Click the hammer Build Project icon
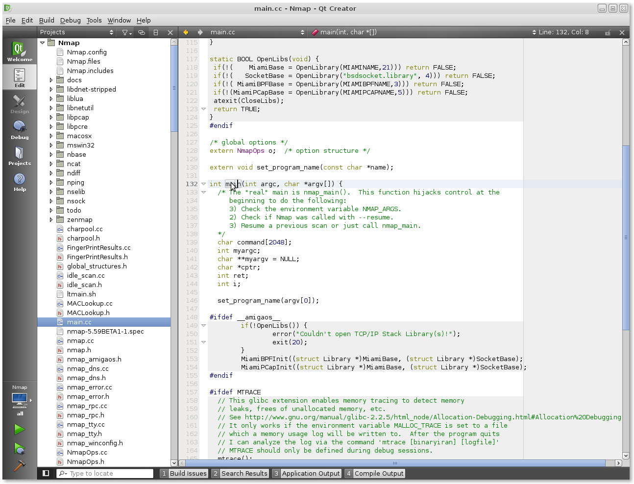634x484 pixels. coord(20,466)
